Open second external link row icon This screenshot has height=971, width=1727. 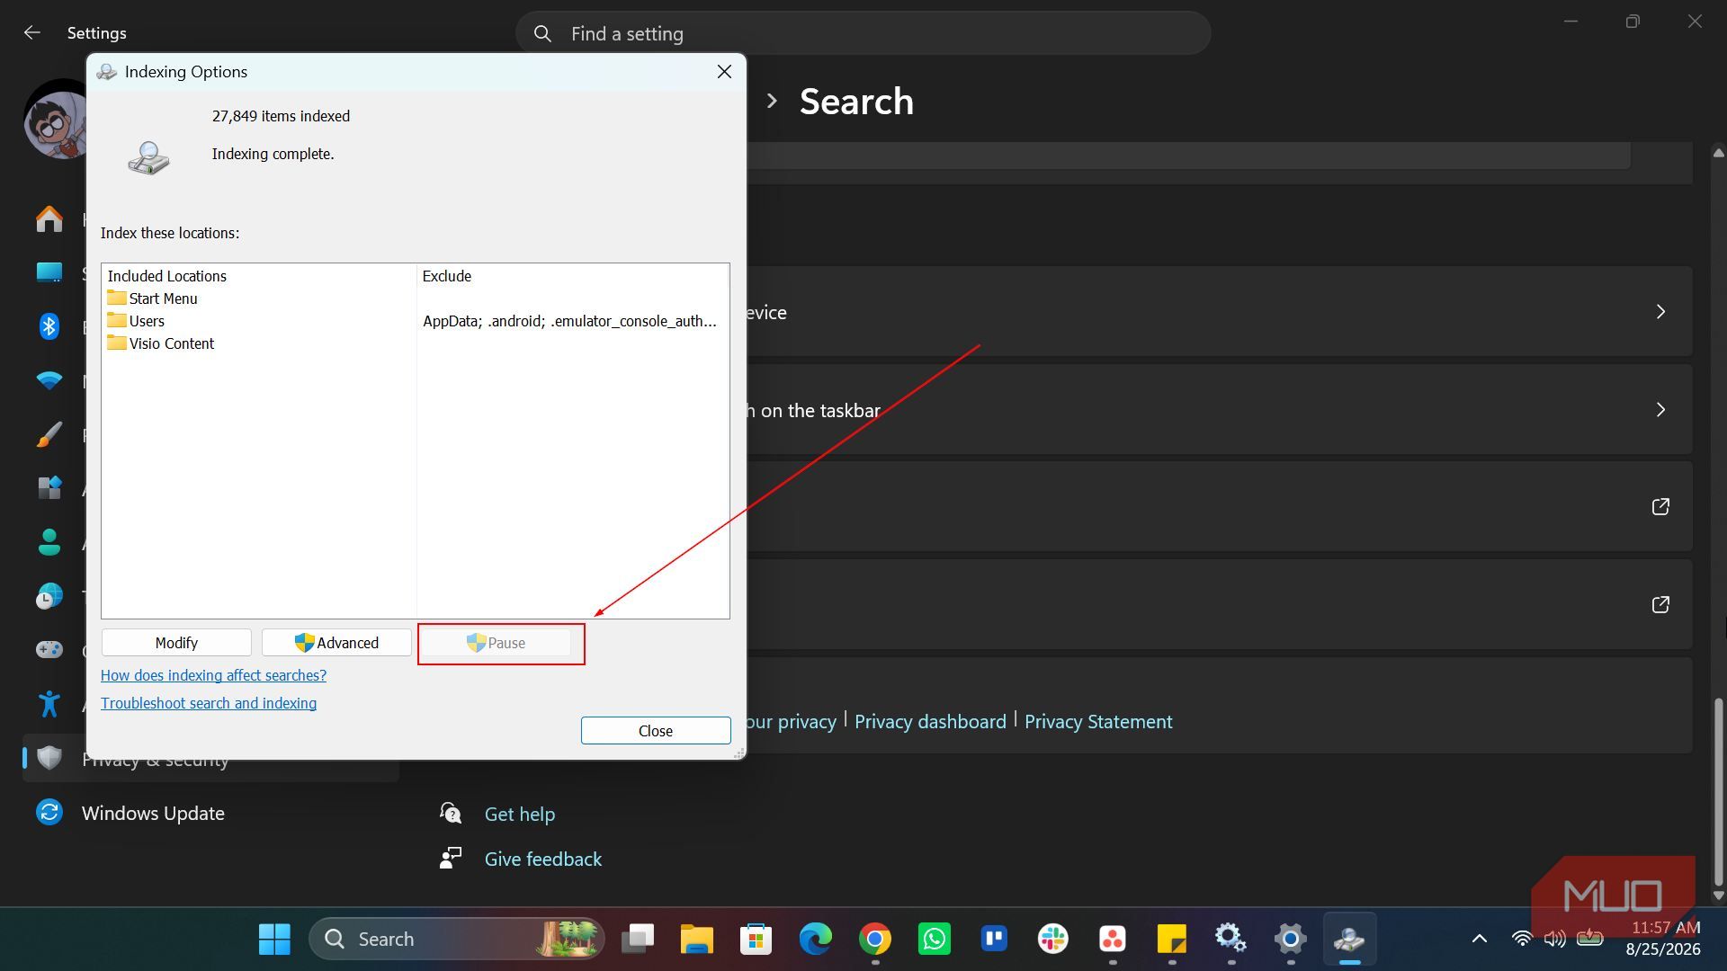[x=1660, y=605]
